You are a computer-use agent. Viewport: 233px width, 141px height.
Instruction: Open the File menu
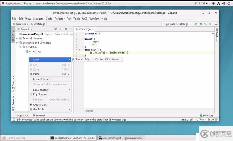click(14, 19)
